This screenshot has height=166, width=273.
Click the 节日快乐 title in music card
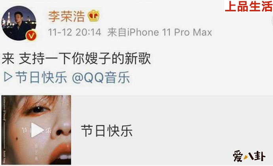pos(107,130)
